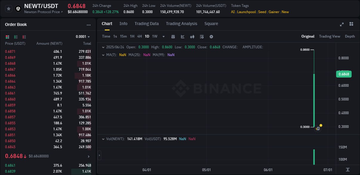The image size is (360, 175).
Task: Click the Total column header
Action: click(x=87, y=44)
